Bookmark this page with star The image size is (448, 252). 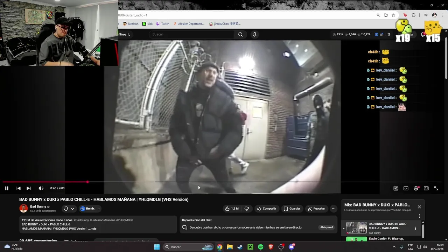tap(393, 15)
